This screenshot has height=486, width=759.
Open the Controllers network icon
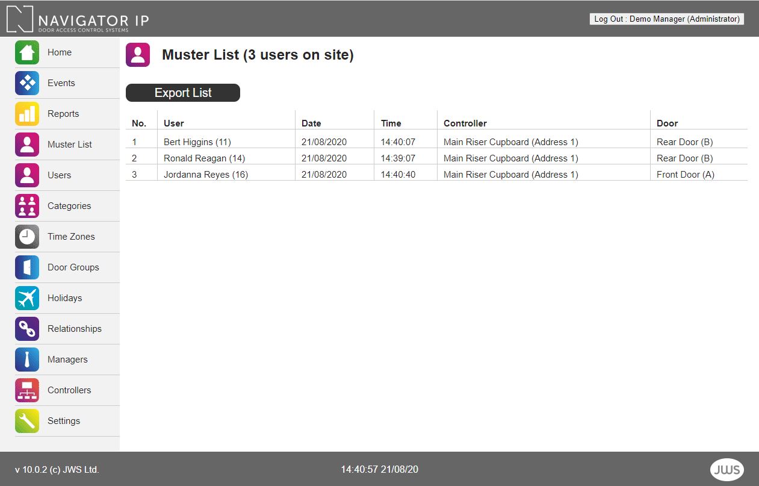(27, 390)
